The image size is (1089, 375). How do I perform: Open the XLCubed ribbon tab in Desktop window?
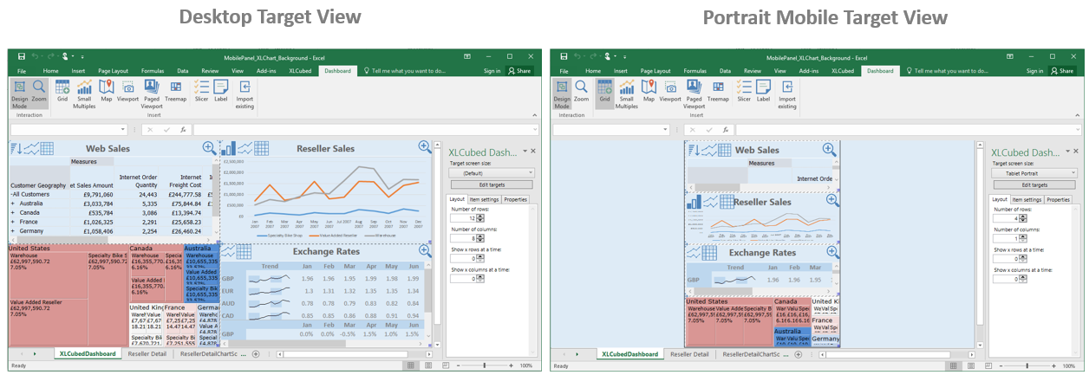coord(300,70)
